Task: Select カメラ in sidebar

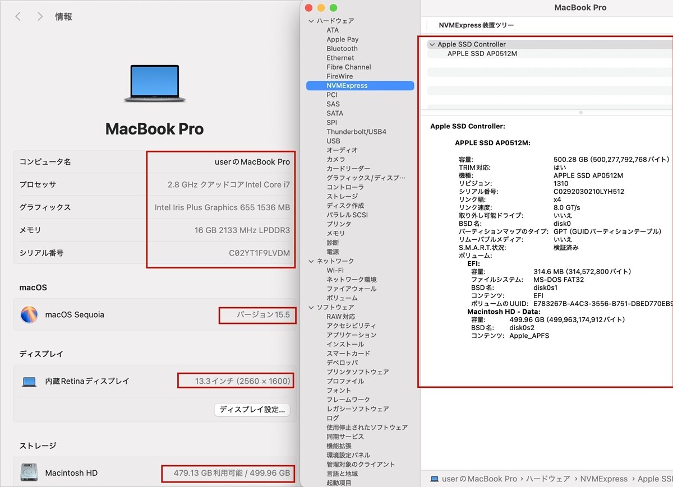Action: [x=336, y=160]
